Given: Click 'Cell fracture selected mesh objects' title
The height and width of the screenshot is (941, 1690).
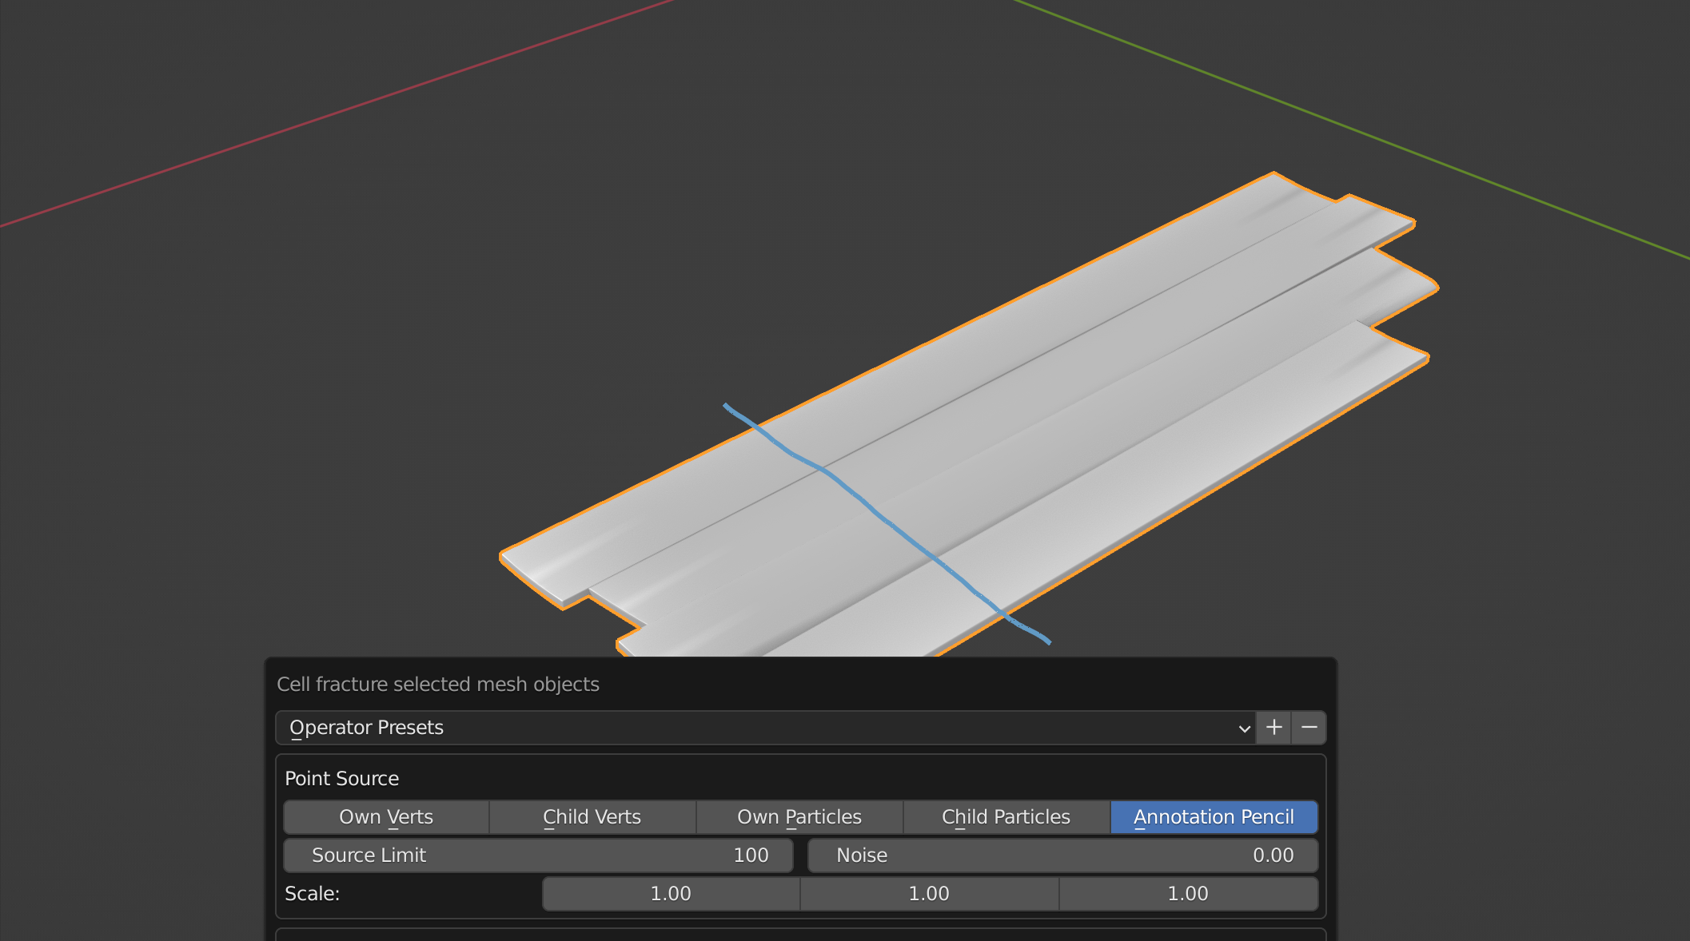Looking at the screenshot, I should click(438, 685).
